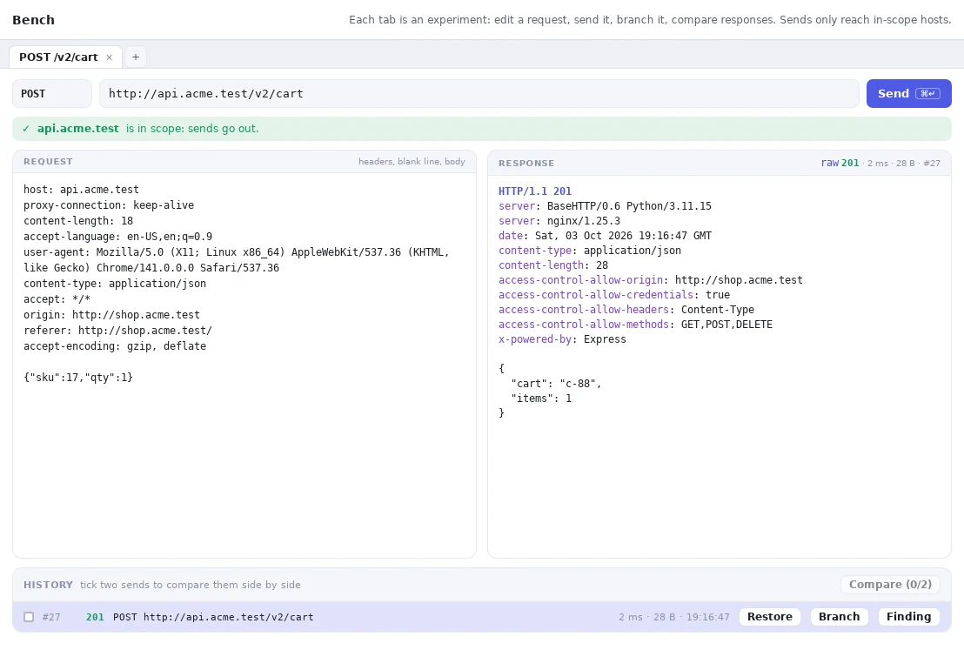
Task: Open Compare (0/2) view
Action: pos(890,585)
